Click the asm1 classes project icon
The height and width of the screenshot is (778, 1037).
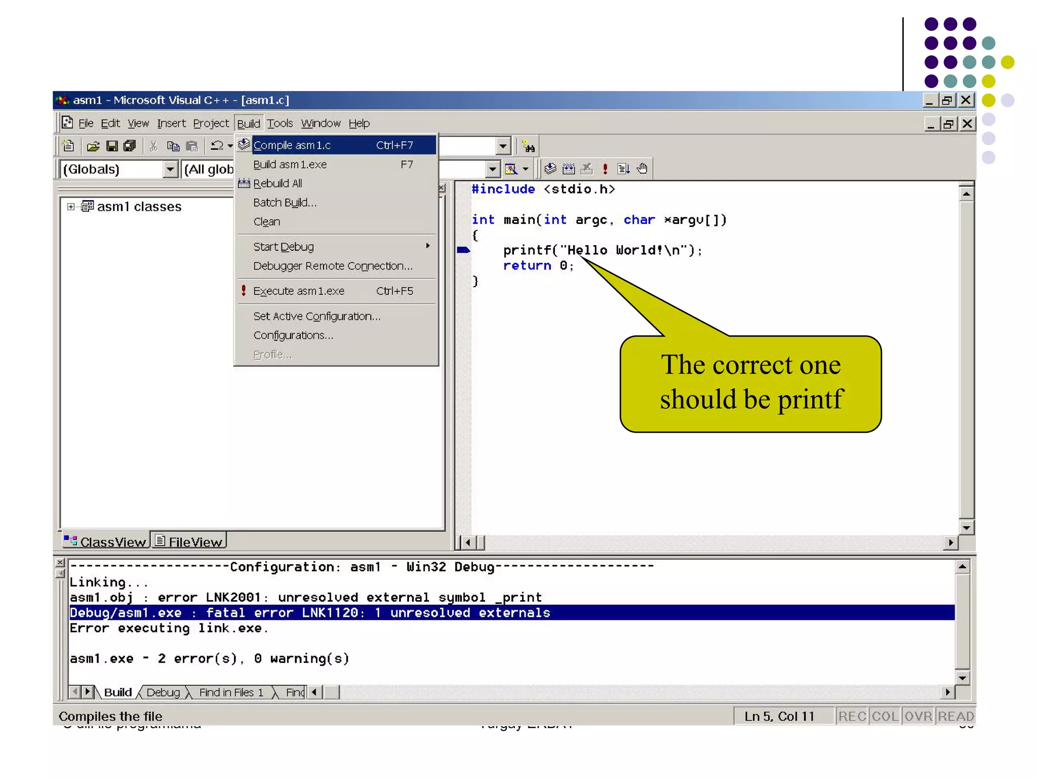pyautogui.click(x=88, y=206)
